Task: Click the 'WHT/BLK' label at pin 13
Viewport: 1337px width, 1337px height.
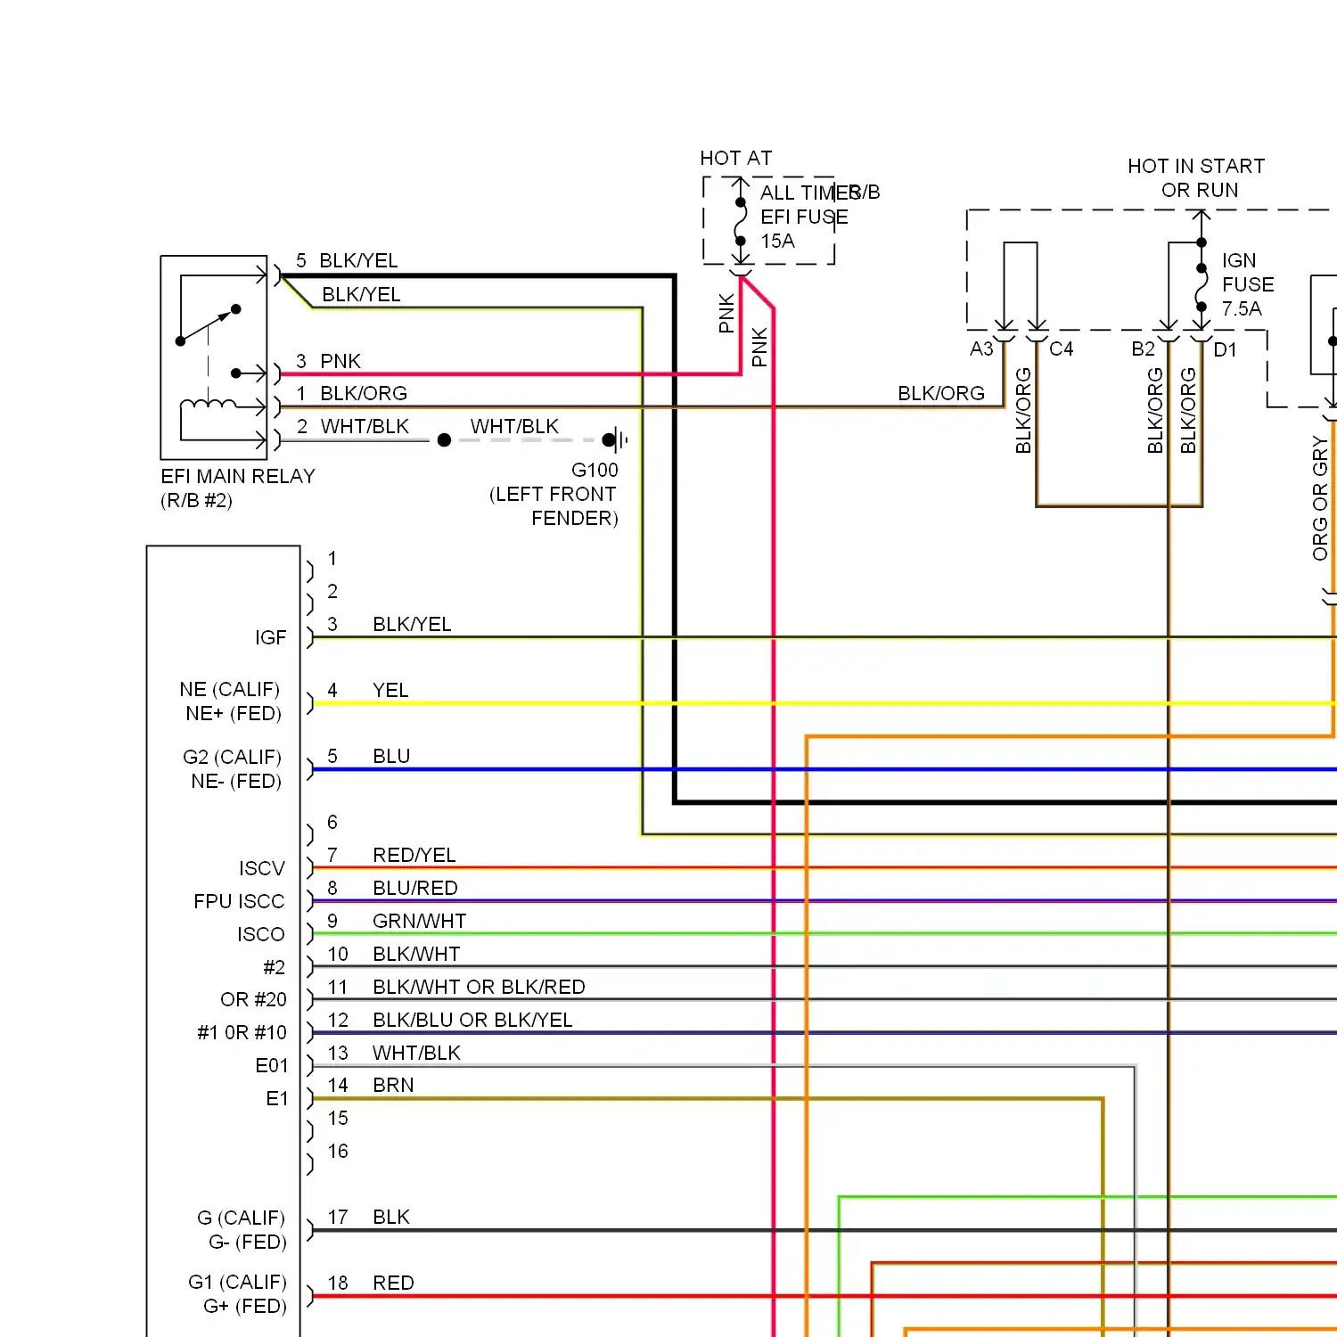Action: pyautogui.click(x=416, y=1054)
